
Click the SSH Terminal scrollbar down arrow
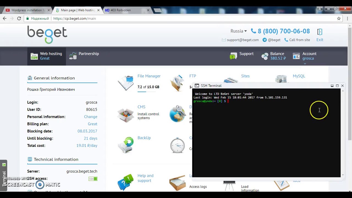pos(343,175)
